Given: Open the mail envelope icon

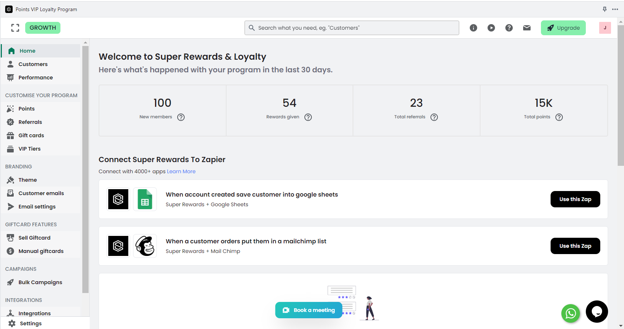Looking at the screenshot, I should pyautogui.click(x=527, y=28).
